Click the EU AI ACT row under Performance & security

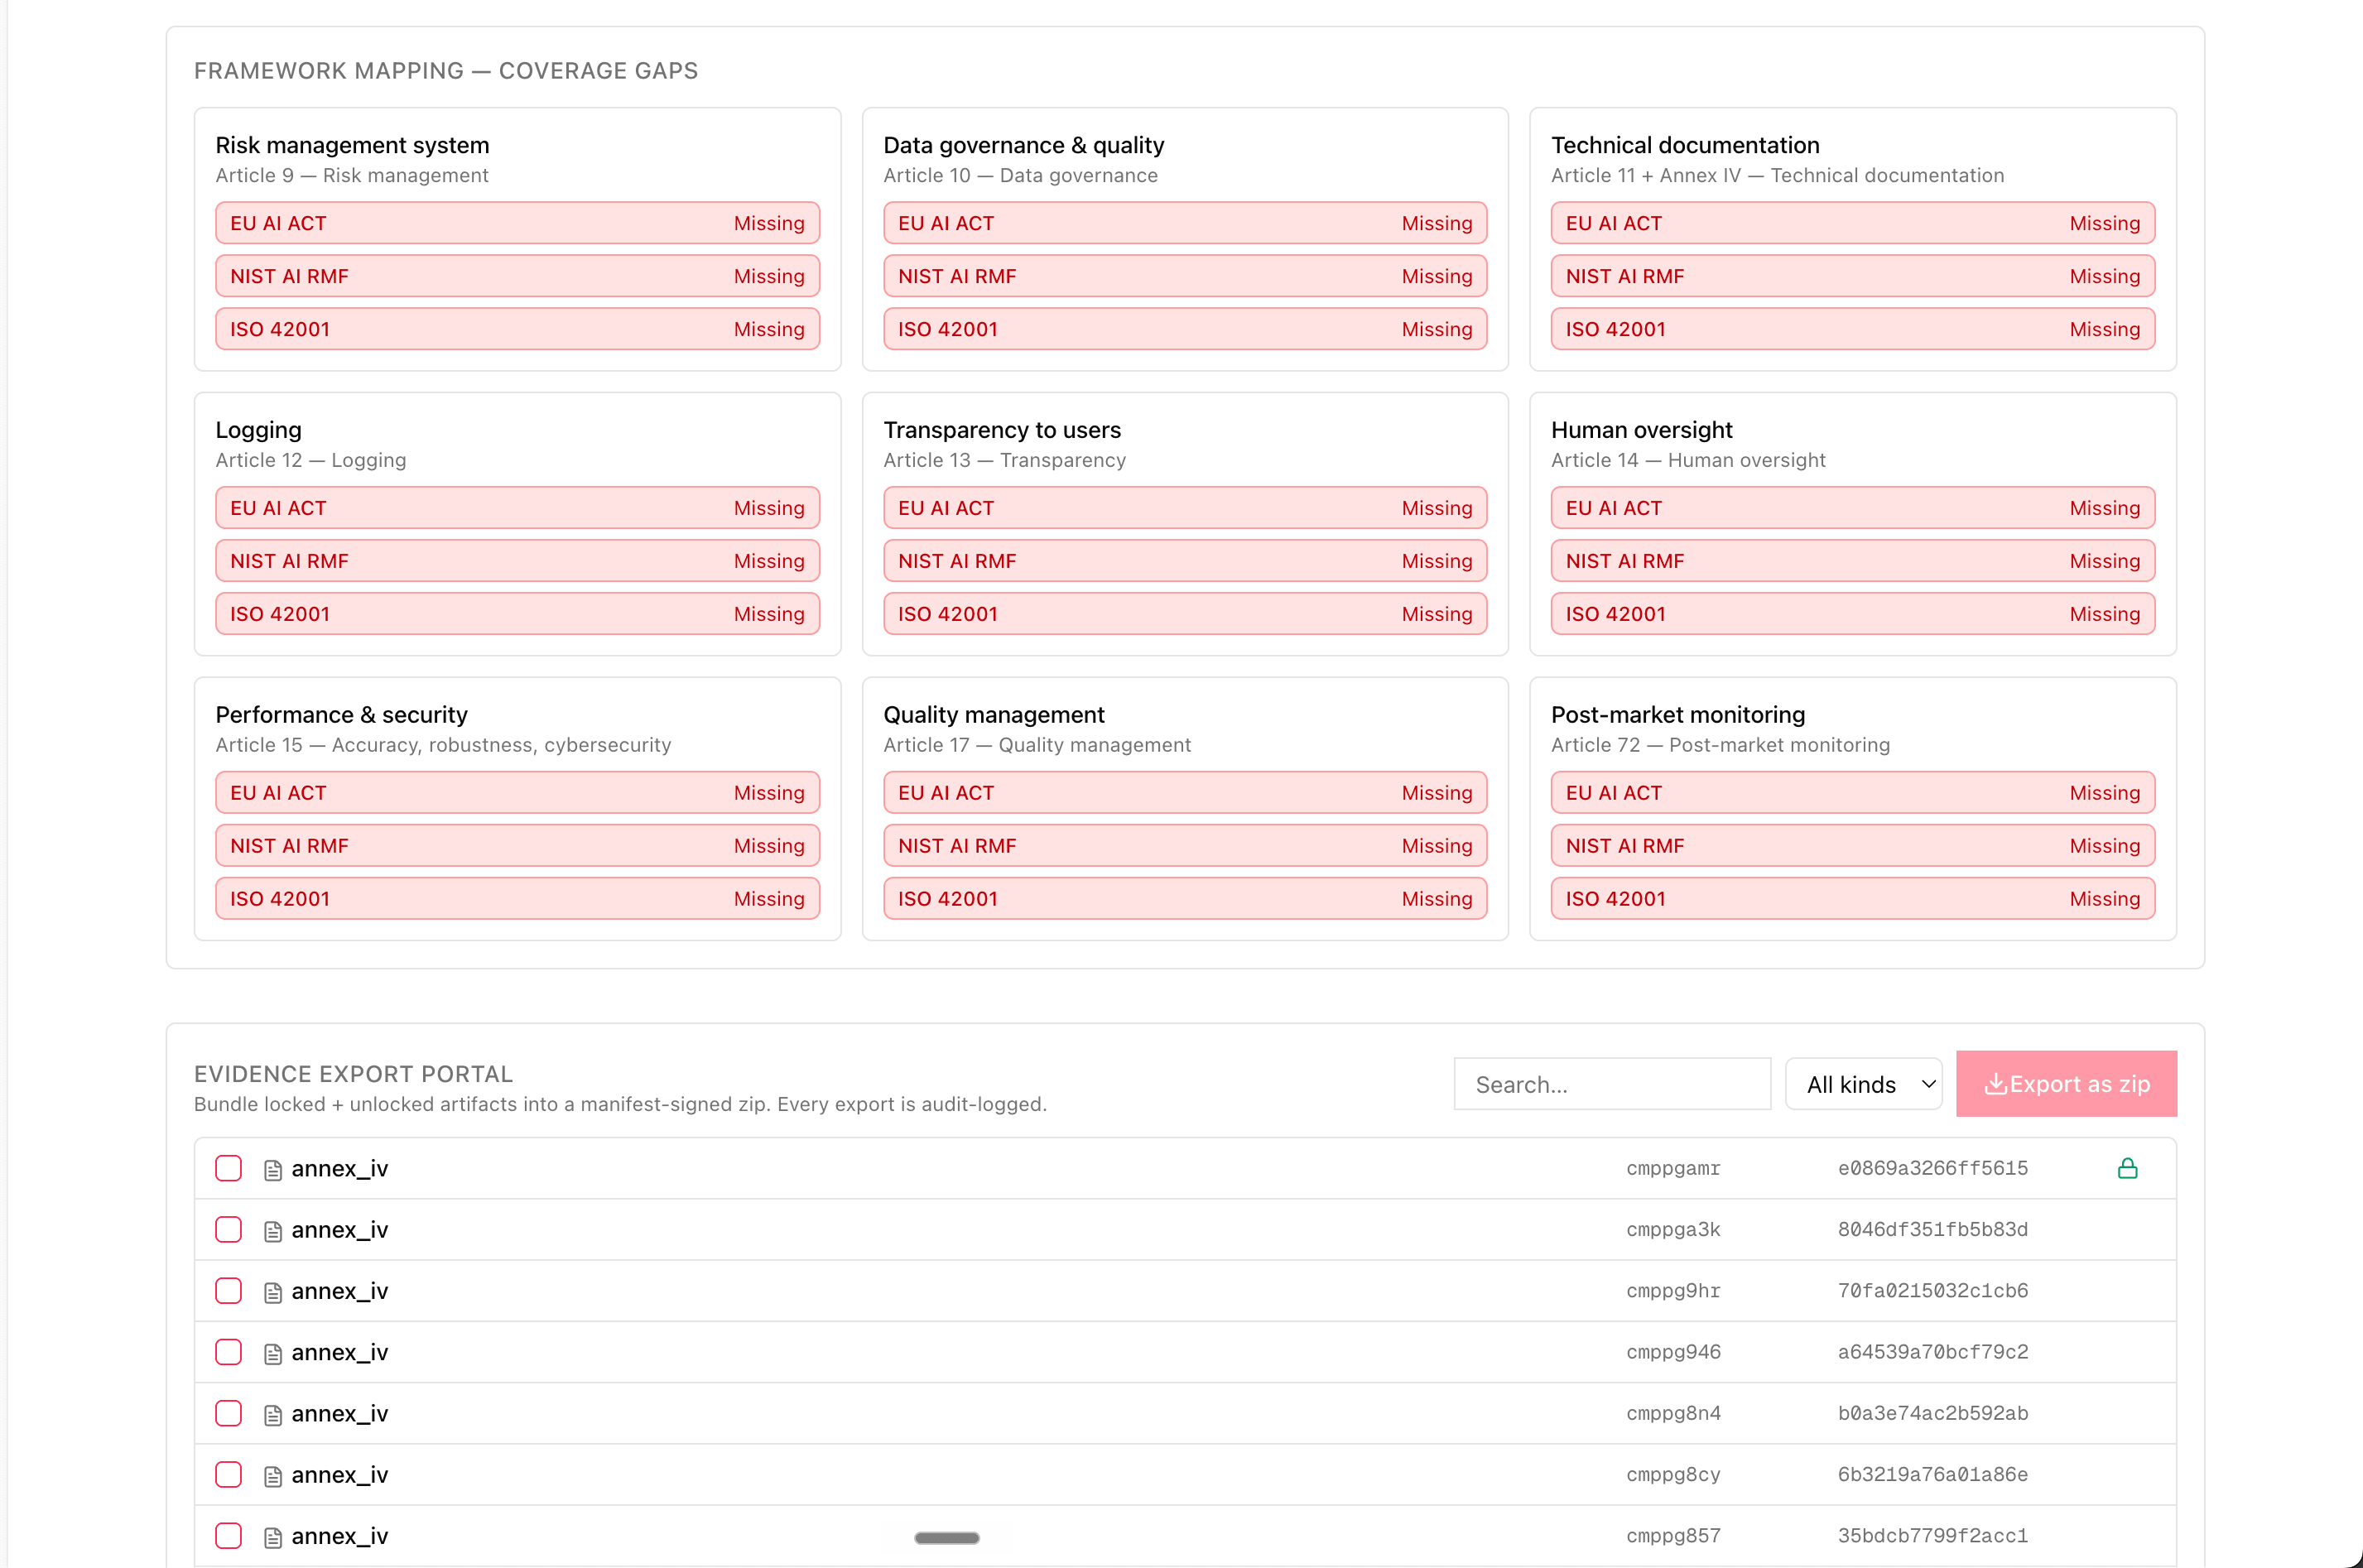coord(517,793)
